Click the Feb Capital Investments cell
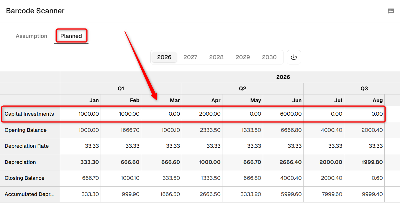The image size is (400, 221). (121, 114)
